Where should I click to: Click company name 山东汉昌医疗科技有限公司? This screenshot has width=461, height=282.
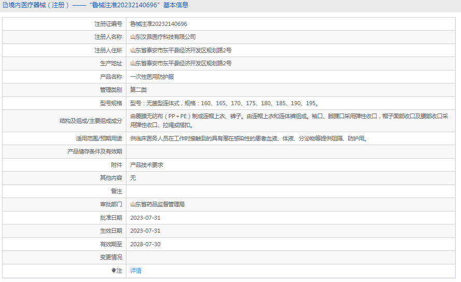[163, 37]
